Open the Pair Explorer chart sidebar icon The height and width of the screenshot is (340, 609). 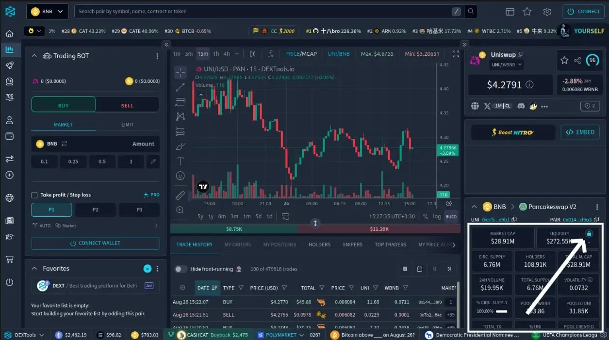tap(9, 49)
